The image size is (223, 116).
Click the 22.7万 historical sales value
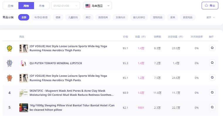[x=176, y=108]
